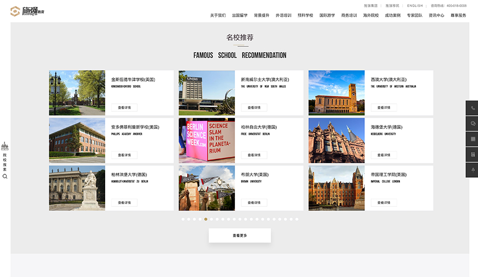Open the 施强移民 top link

392,6
